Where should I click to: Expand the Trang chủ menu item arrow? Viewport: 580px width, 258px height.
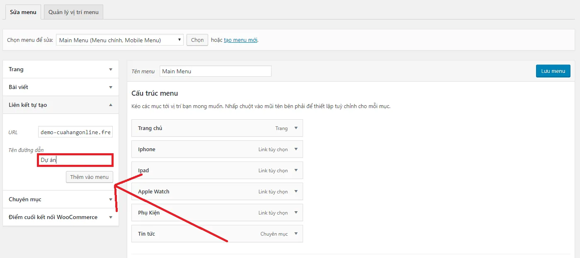[296, 128]
